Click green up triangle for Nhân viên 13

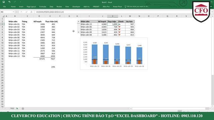coord(120,24)
